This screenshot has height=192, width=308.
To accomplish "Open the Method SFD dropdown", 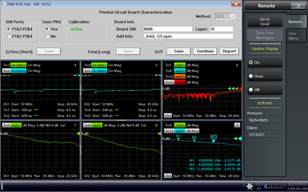I will [x=233, y=16].
